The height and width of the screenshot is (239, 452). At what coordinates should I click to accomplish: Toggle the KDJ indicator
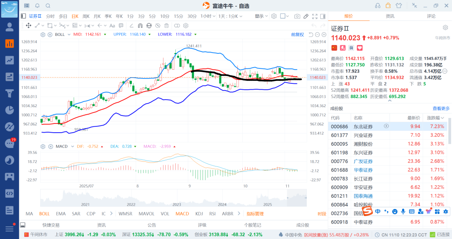[x=199, y=214]
